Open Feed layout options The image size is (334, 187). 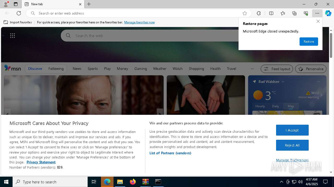[277, 69]
